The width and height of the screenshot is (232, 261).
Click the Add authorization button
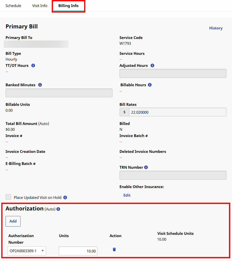pos(13,221)
